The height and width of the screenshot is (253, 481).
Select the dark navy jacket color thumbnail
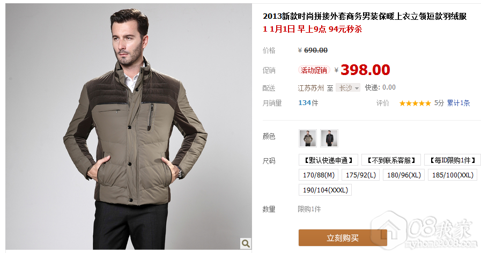pos(329,138)
